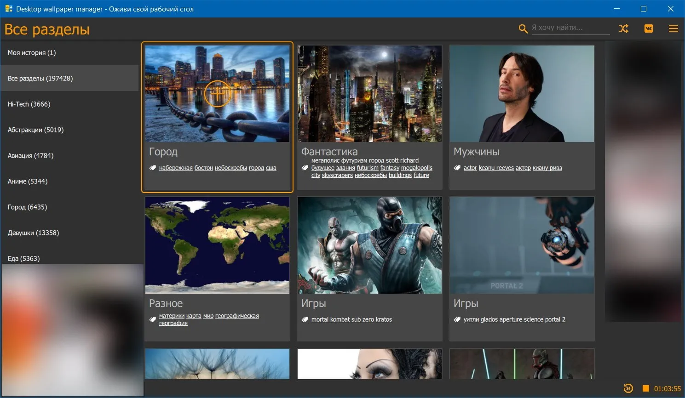Click the 01:03:55 countdown timer text

click(667, 389)
